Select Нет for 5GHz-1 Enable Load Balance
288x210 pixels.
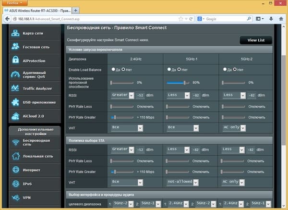[179, 69]
